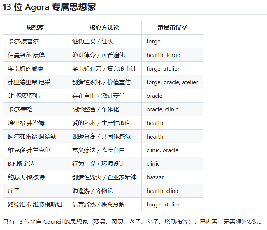This screenshot has width=267, height=230.
Task: Click the paragraph about 18 位 Council 思想家
Action: [x=133, y=222]
